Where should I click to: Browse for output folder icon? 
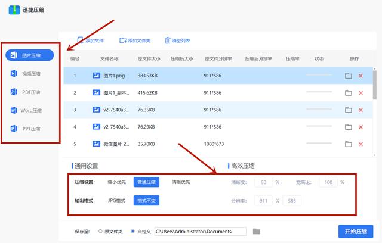pos(256,231)
